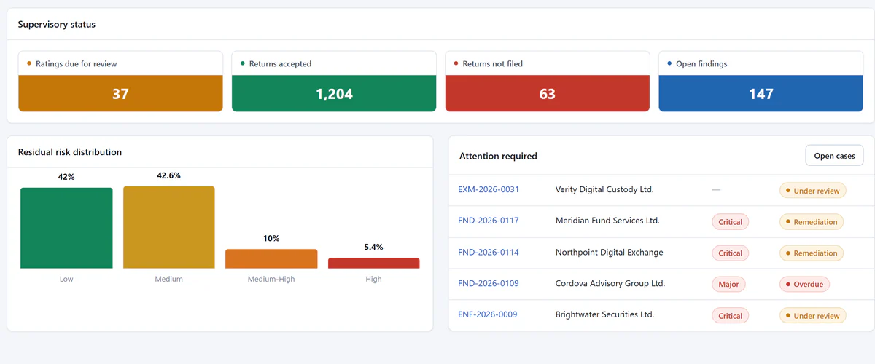Click Cordova Advisory Group Ltd. name
Screen dimensions: 875x364
[610, 284]
